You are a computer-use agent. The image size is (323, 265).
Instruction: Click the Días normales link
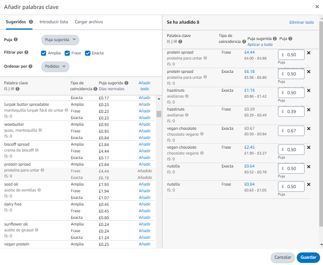pos(111,89)
